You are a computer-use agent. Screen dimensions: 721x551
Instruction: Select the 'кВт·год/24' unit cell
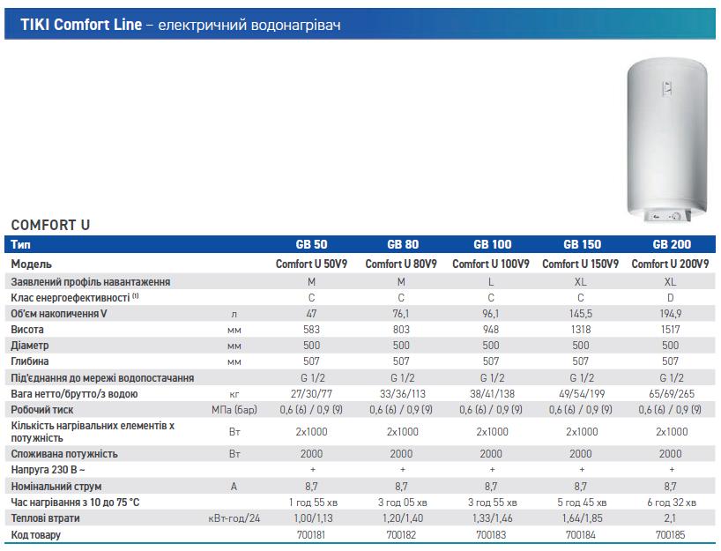pos(233,518)
